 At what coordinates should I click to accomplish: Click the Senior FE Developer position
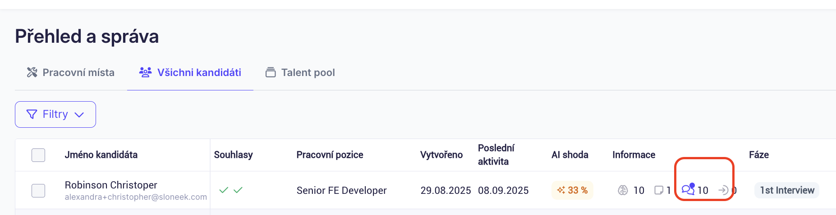[x=341, y=190]
